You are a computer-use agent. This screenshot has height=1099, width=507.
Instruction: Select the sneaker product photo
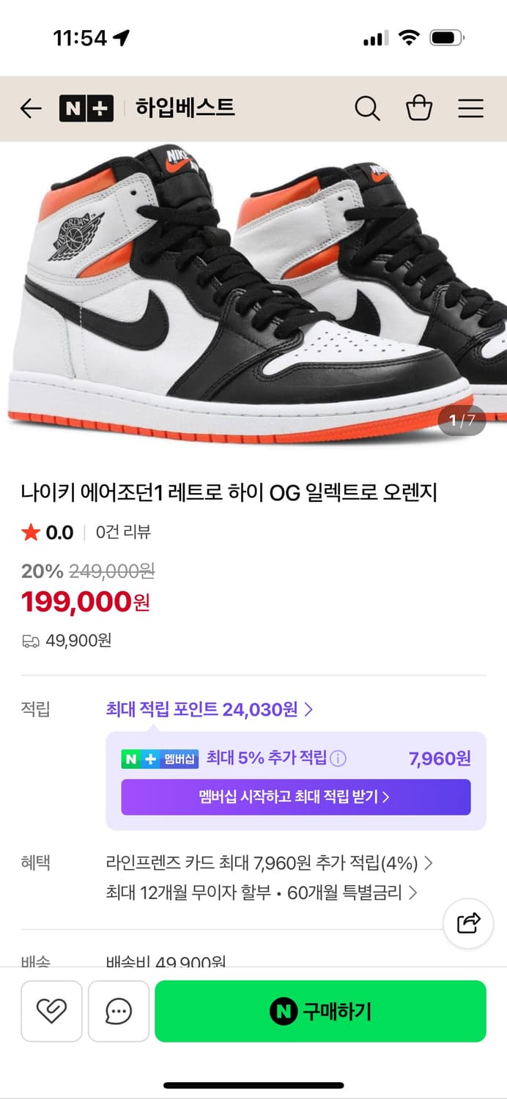(253, 293)
